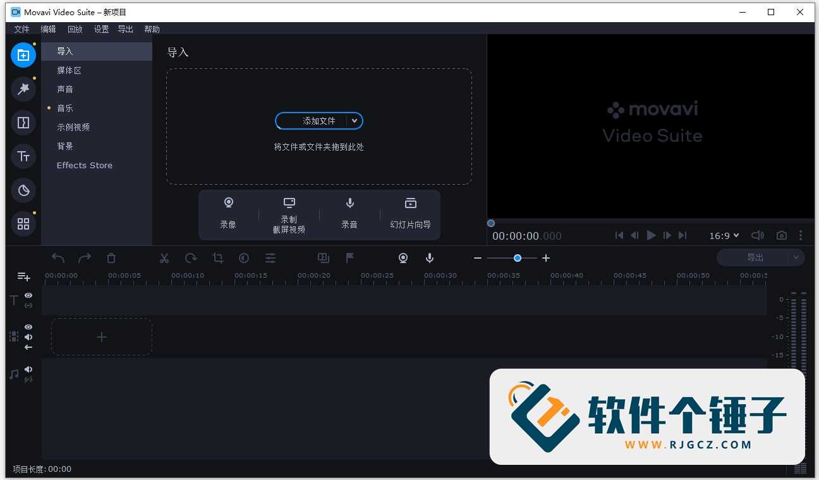Open the Color adjustments icon
This screenshot has width=819, height=480.
pos(244,258)
